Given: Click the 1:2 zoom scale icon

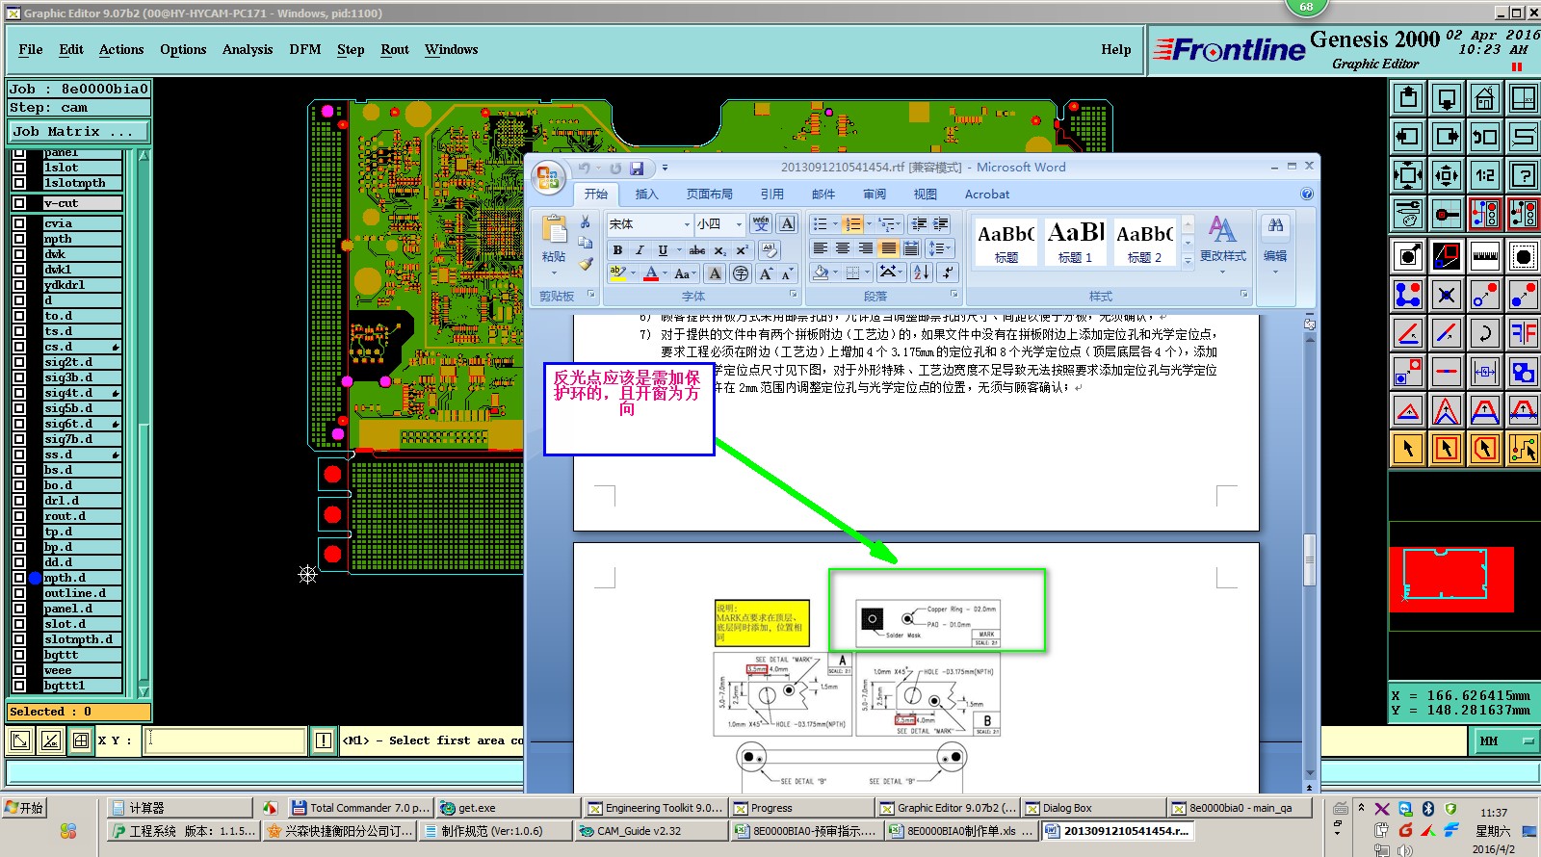Looking at the screenshot, I should [1485, 175].
